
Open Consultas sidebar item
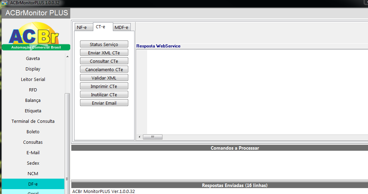tap(33, 142)
